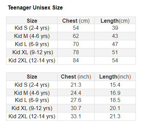Click the Chest (cm) column header
The height and width of the screenshot is (127, 144).
76,21
